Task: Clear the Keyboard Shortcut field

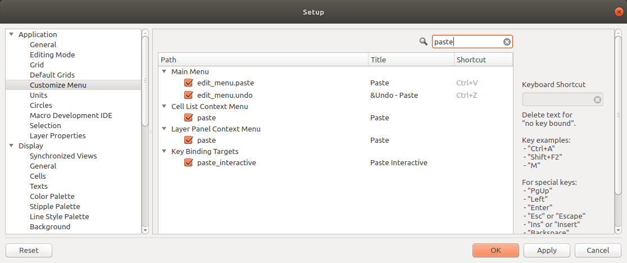Action: pos(597,99)
